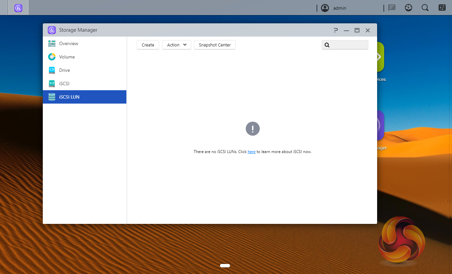Click the Create button
The height and width of the screenshot is (274, 452).
[148, 45]
